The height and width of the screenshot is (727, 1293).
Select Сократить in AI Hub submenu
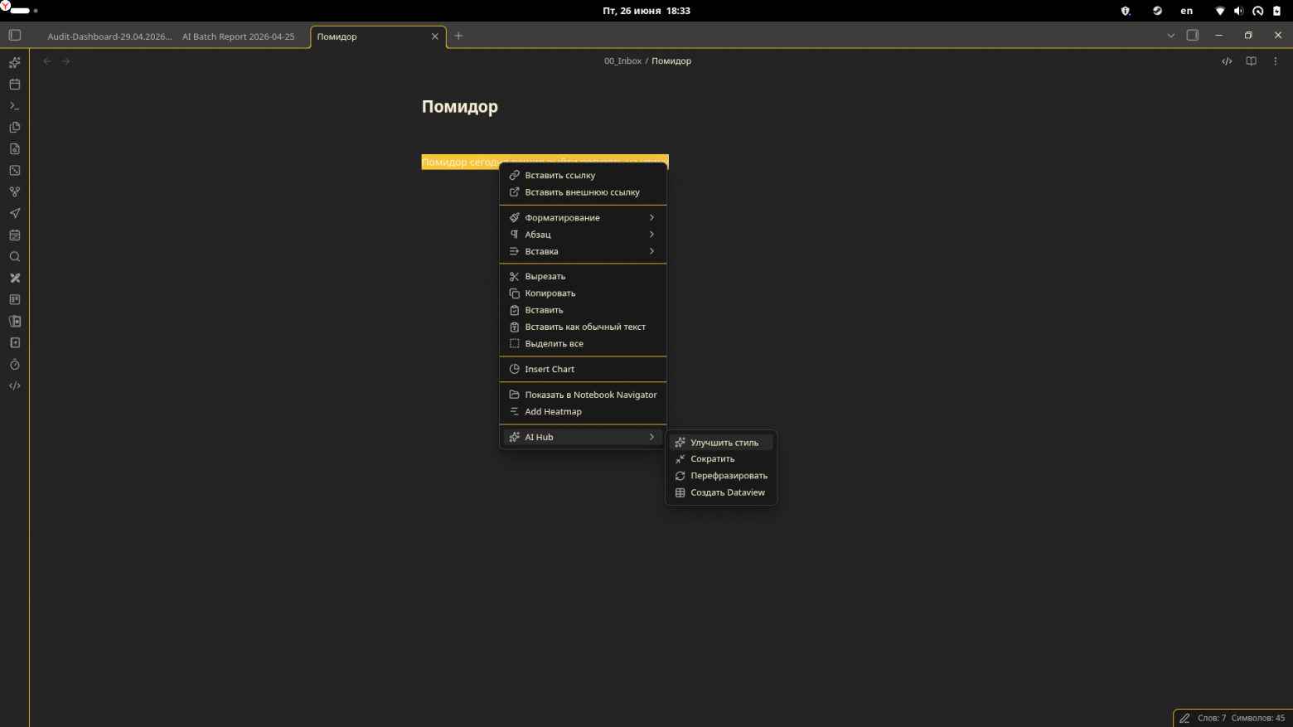721,459
